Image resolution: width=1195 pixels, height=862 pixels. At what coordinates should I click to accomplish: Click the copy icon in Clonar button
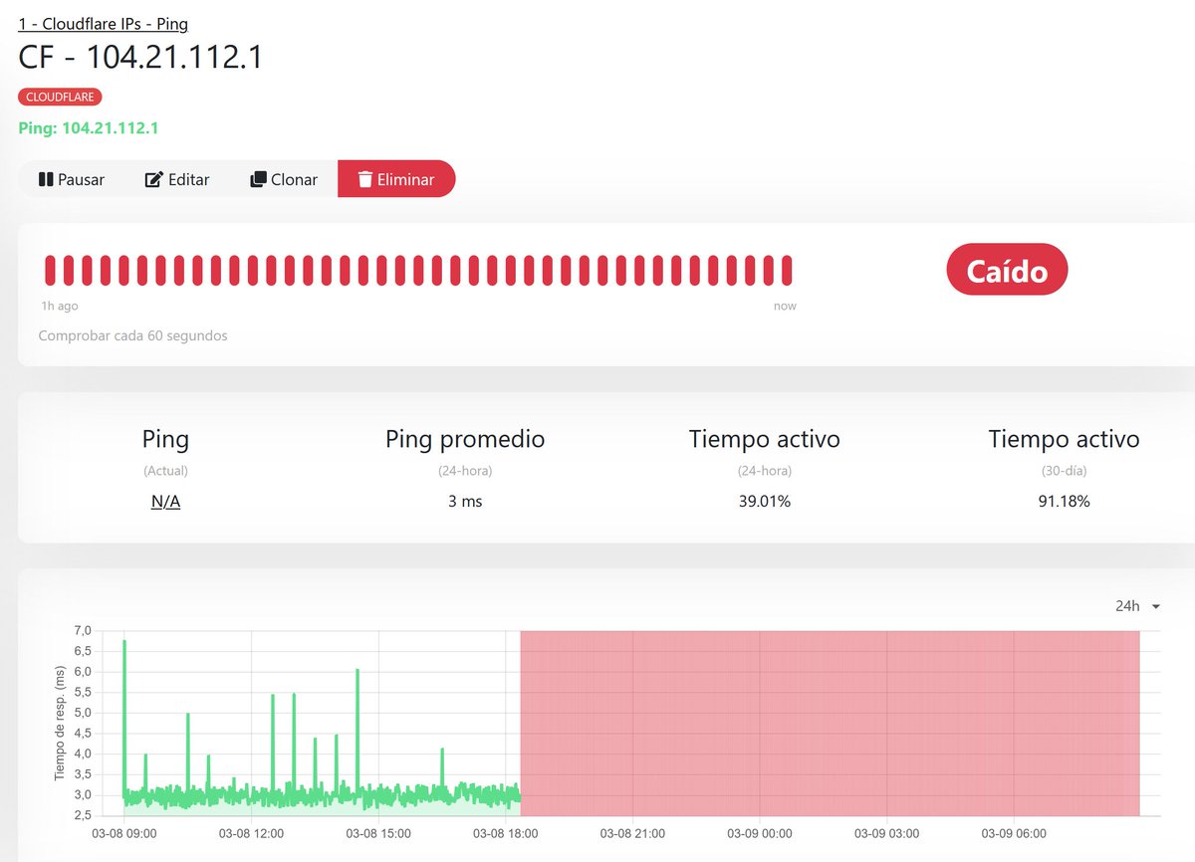pyautogui.click(x=258, y=179)
